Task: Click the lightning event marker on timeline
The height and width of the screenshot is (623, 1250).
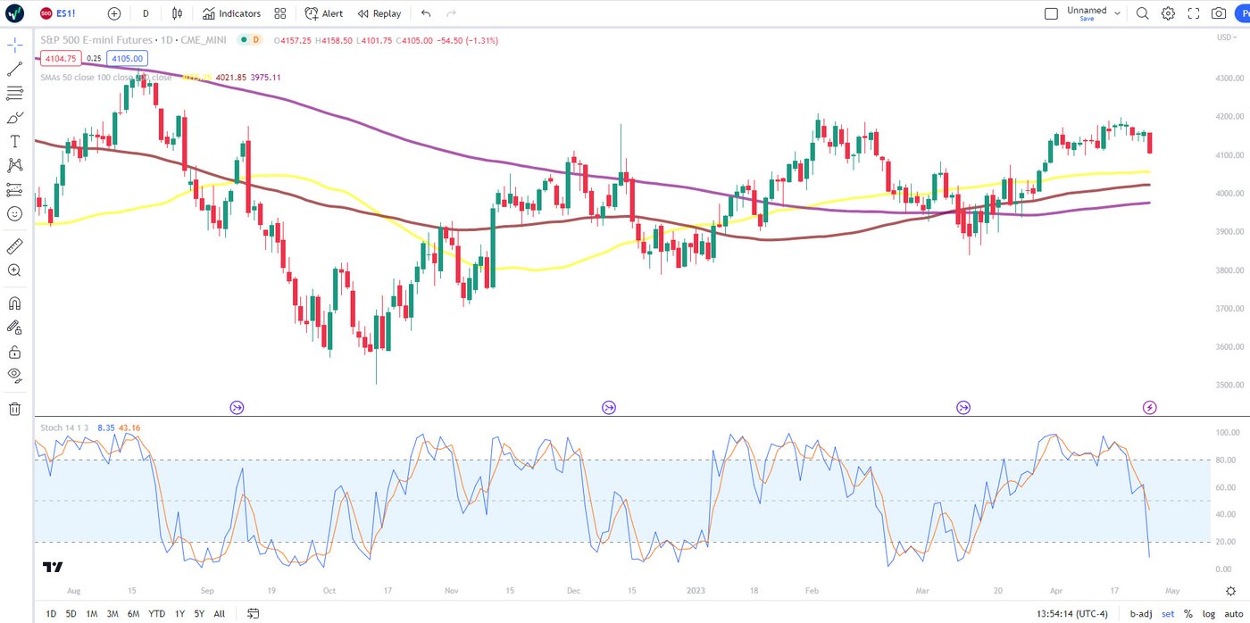Action: click(1150, 408)
